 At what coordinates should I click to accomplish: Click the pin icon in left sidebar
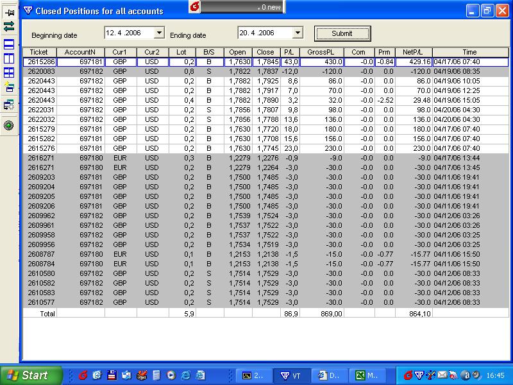coord(9,12)
